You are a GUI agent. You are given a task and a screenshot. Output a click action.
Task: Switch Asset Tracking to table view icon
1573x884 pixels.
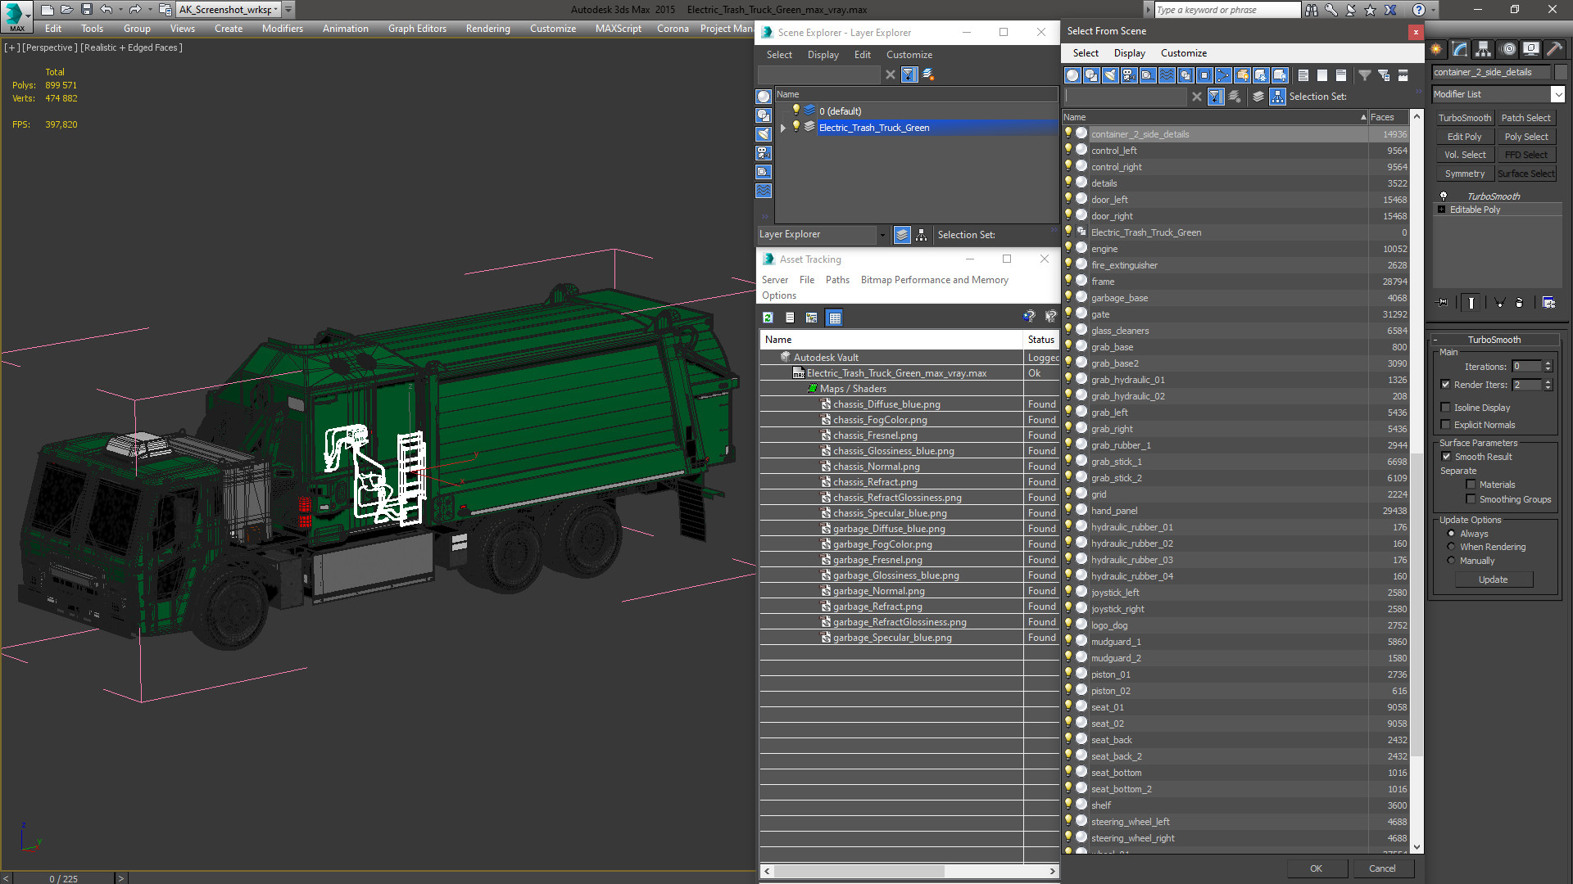[x=834, y=318]
